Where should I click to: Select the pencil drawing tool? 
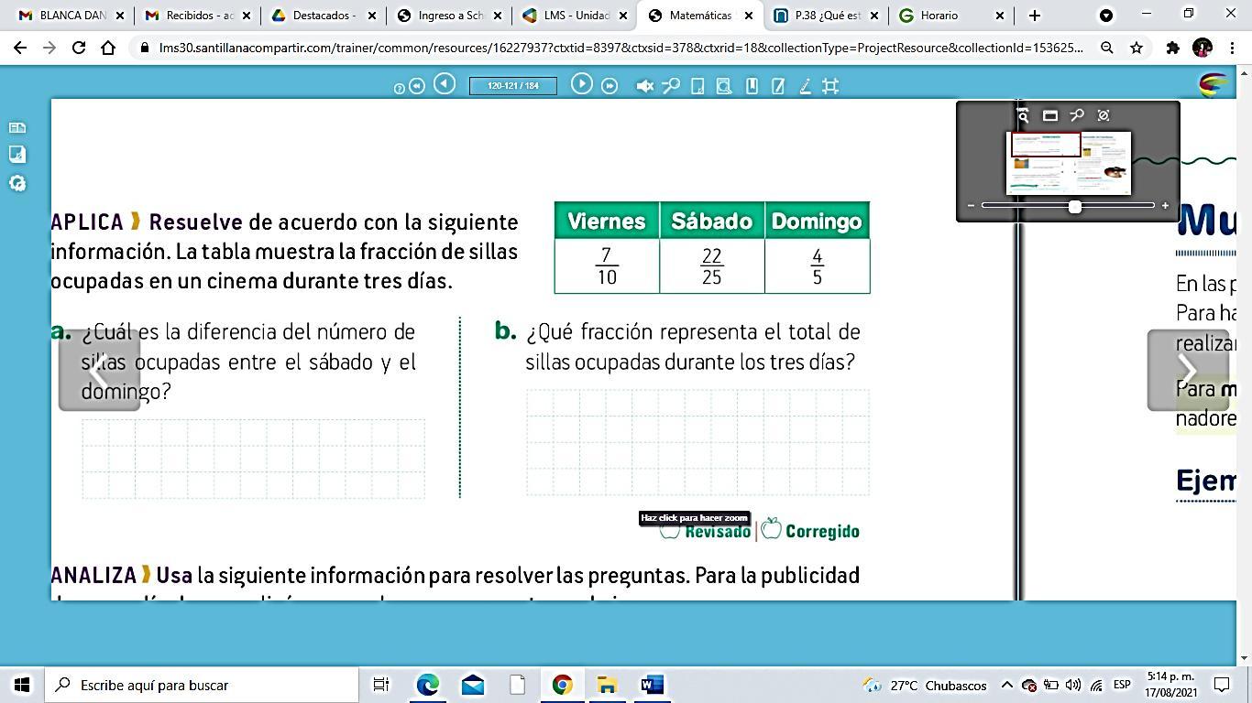click(x=805, y=86)
